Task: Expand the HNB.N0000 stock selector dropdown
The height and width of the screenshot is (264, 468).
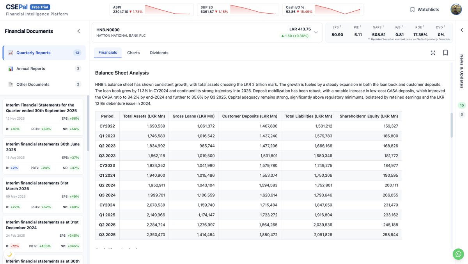Action: tap(316, 32)
